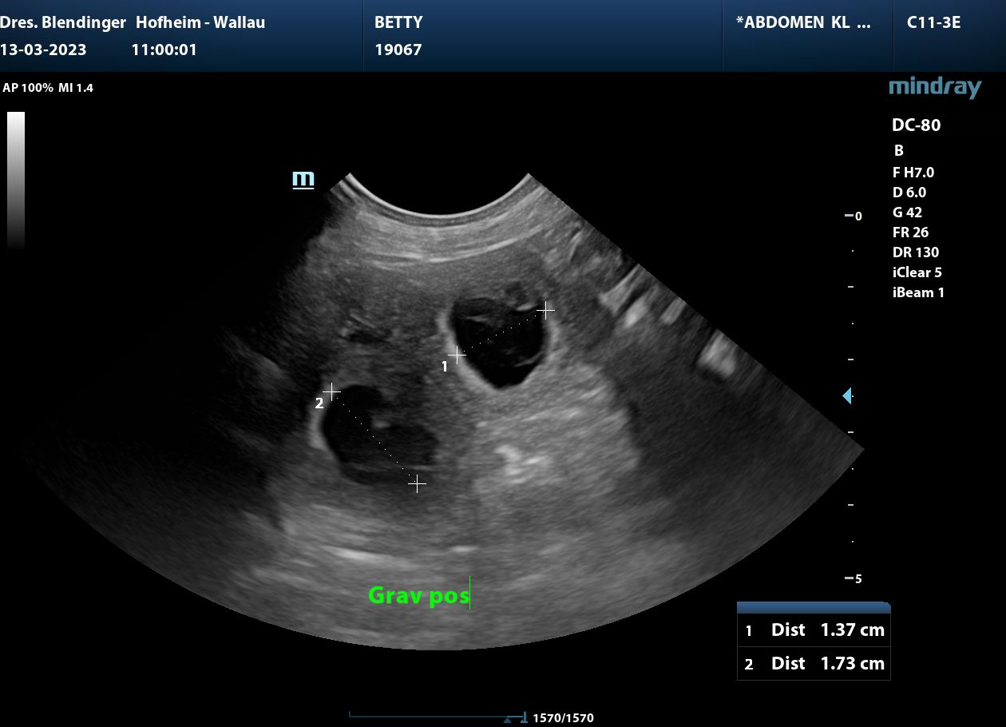
Task: Select caliper 1 upper-right cross marker
Action: [545, 309]
